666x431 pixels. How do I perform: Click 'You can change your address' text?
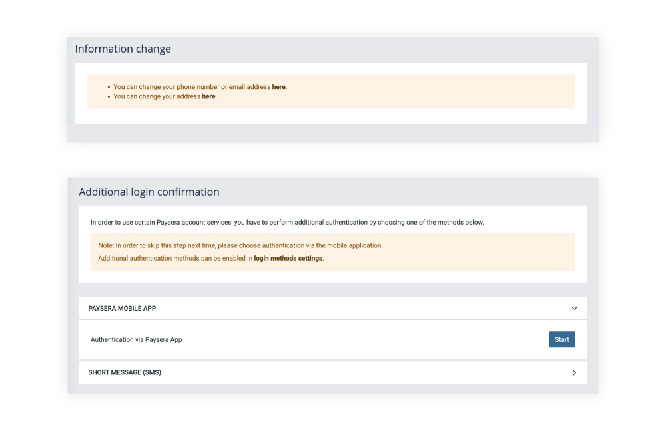click(157, 96)
